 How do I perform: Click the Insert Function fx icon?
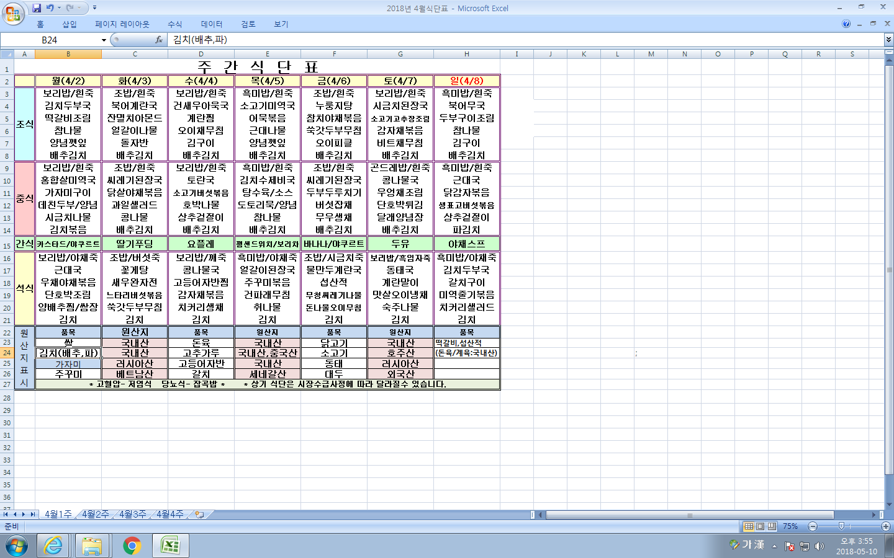tap(159, 40)
